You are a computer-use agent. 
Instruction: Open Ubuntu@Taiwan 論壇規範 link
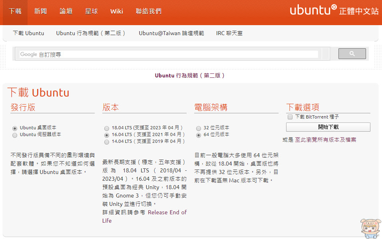click(x=171, y=33)
